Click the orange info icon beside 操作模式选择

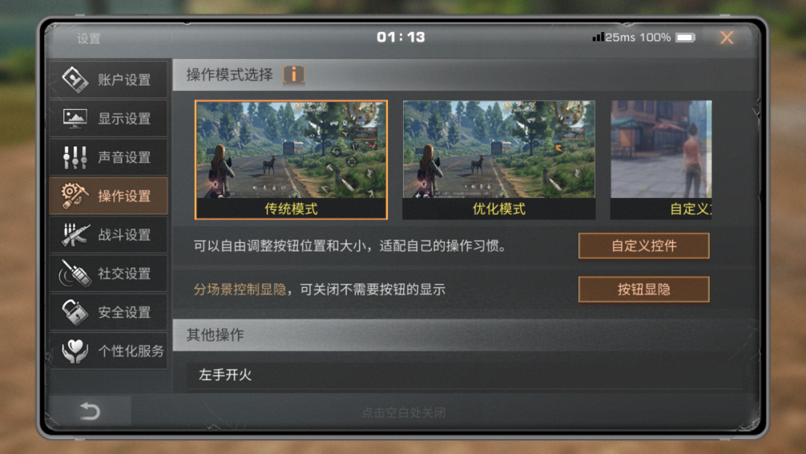click(x=294, y=75)
